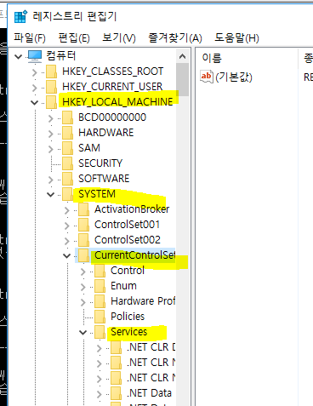Select the Enum key label
This screenshot has width=313, height=406.
[x=123, y=286]
